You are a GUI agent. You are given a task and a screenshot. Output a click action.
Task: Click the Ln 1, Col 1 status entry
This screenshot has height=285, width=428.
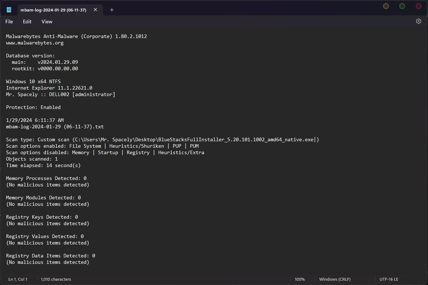18,279
